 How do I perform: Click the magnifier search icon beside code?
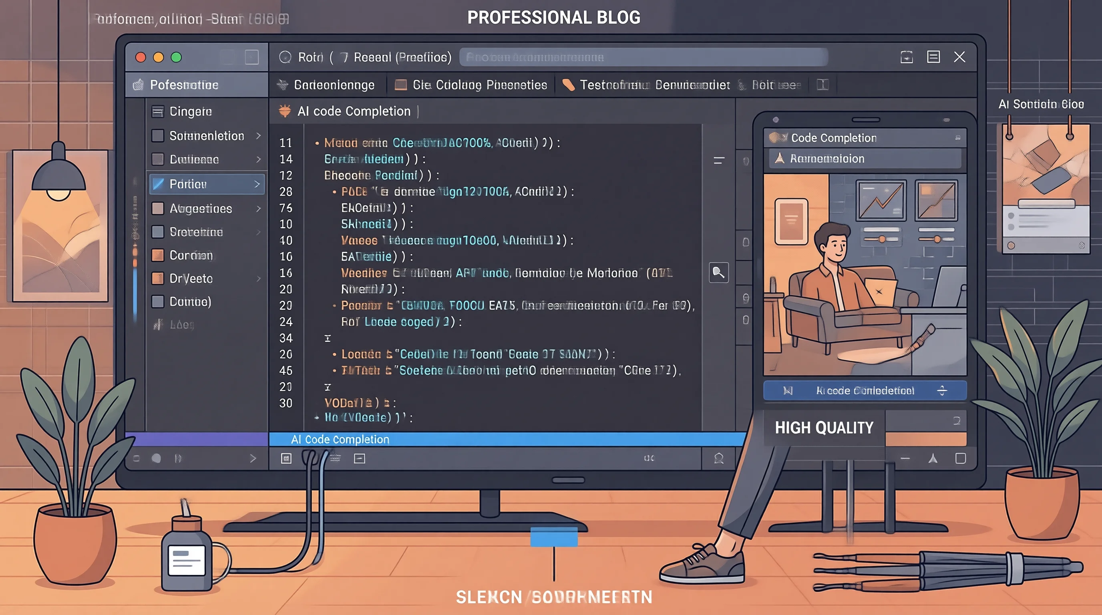click(719, 272)
